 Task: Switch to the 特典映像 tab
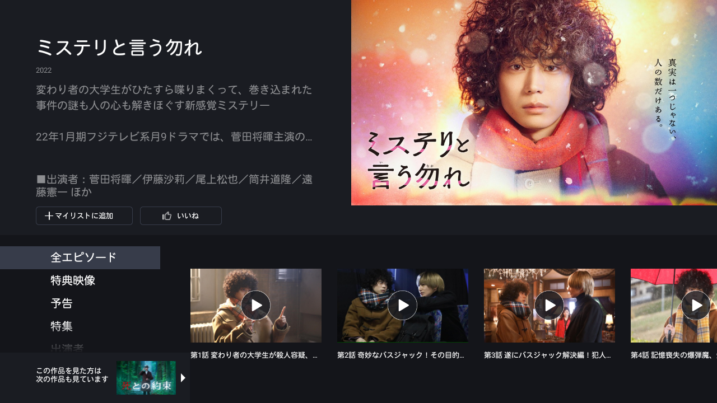pos(73,281)
